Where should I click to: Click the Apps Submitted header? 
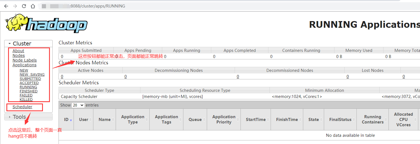pos(86,50)
